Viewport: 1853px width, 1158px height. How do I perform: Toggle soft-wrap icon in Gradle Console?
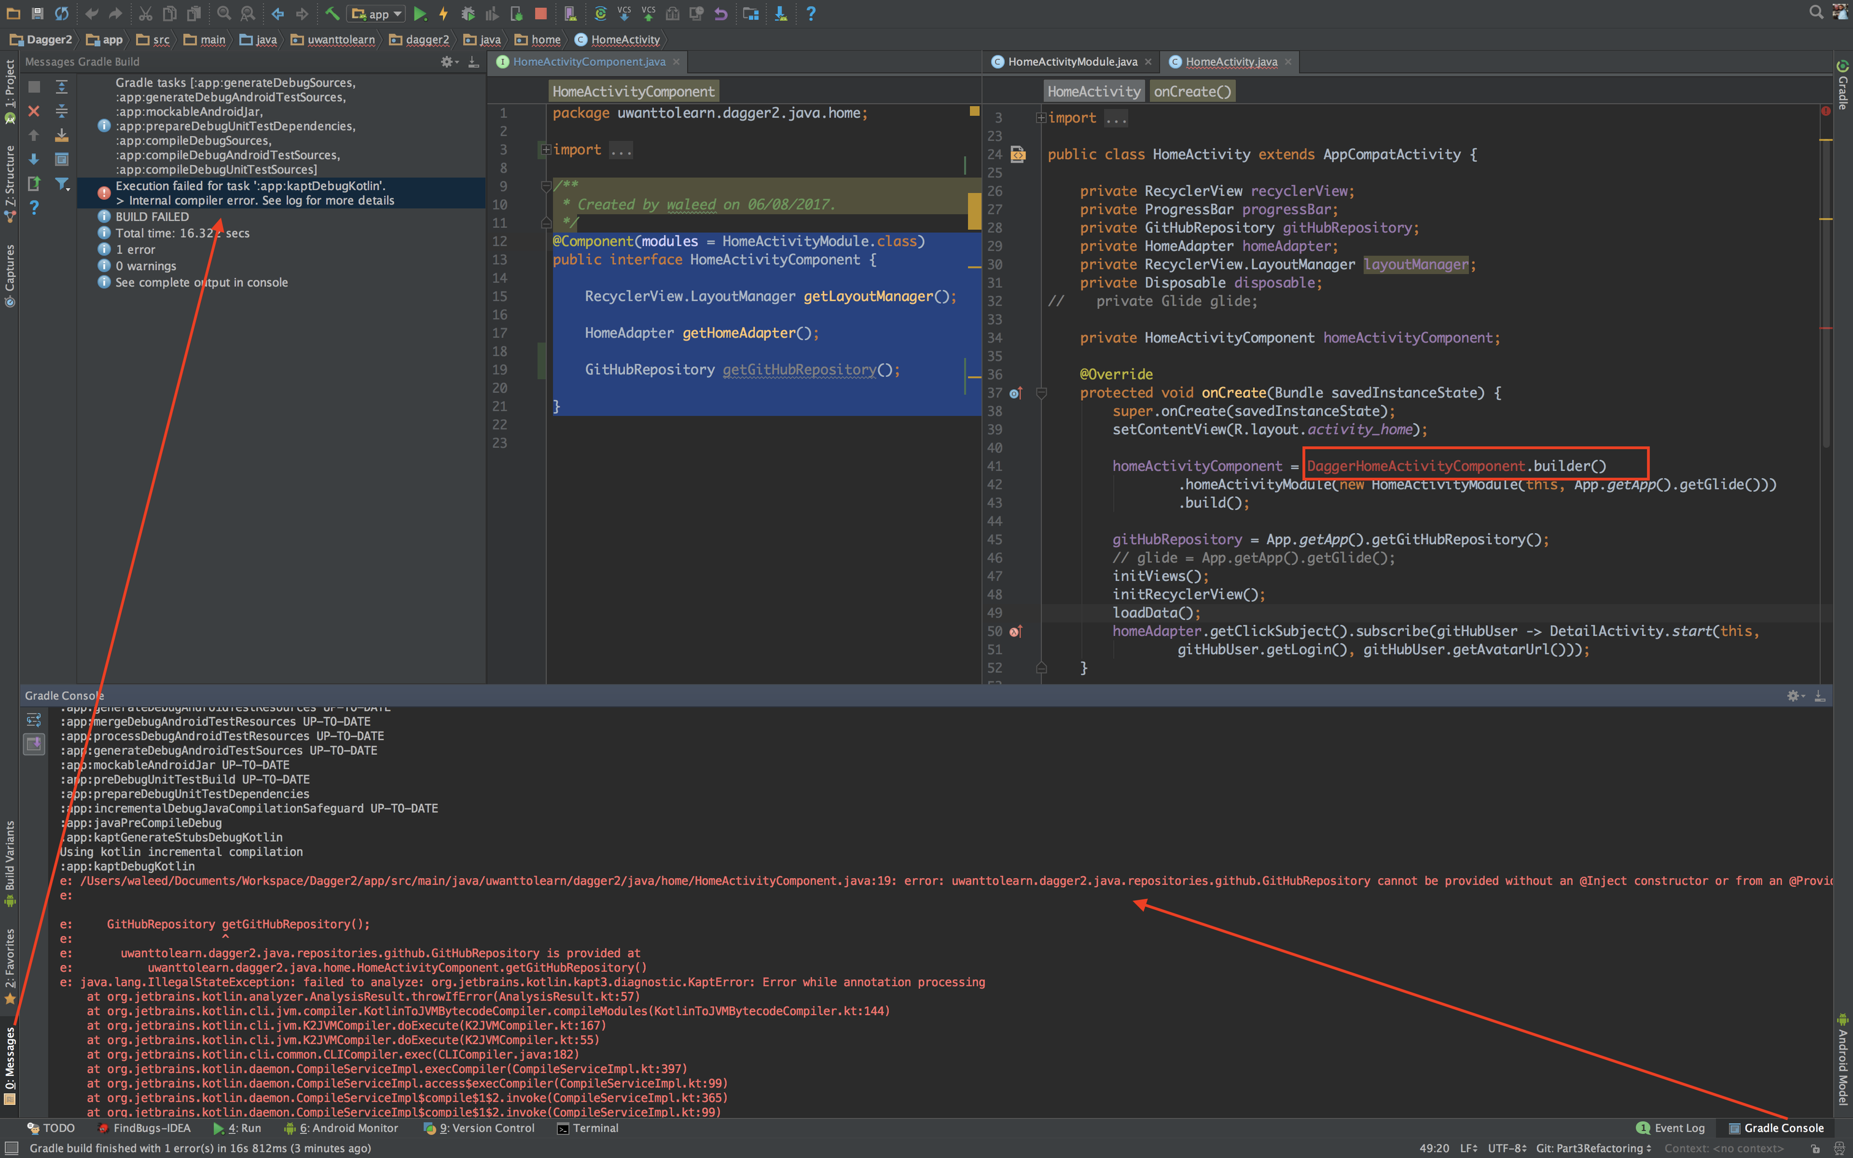[34, 720]
